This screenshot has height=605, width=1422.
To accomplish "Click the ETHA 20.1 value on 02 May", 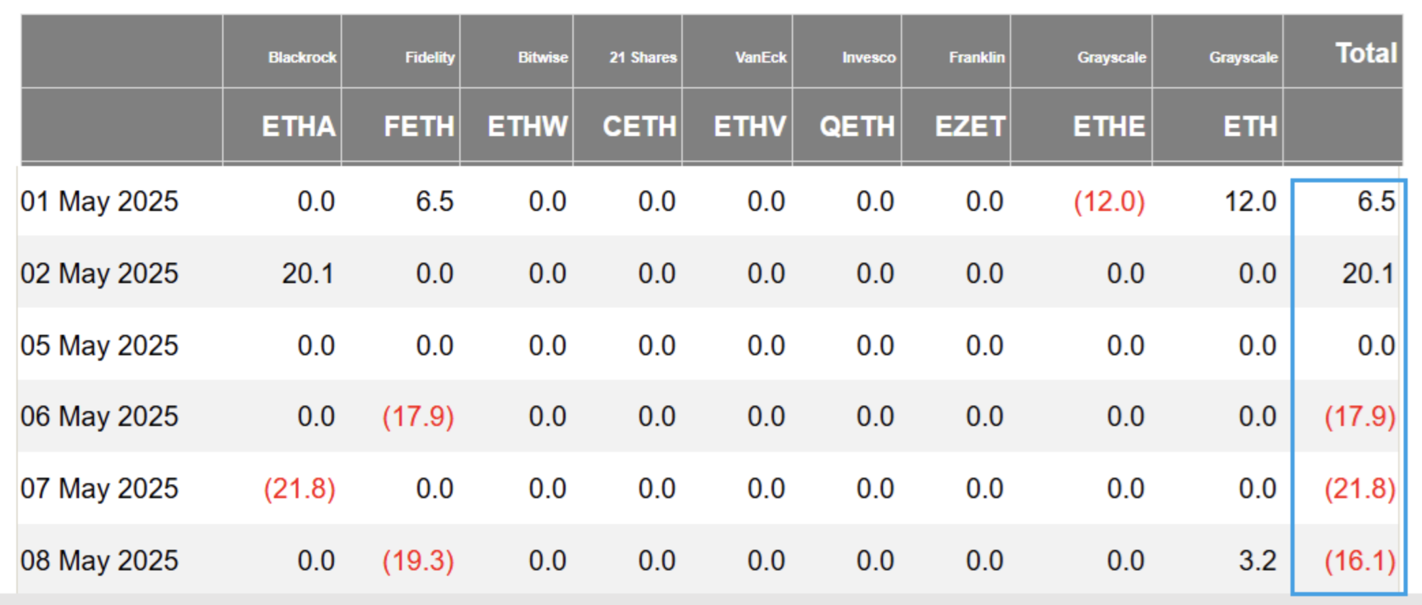I will tap(308, 274).
